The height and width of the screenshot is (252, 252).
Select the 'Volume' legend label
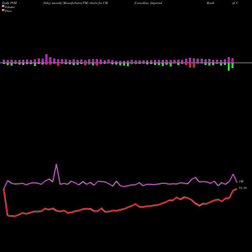click(10, 7)
